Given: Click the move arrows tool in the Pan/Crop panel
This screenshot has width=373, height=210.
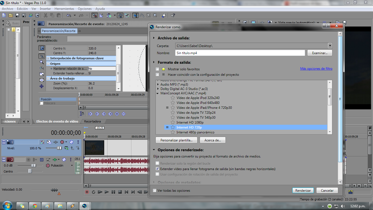Looking at the screenshot, I should click(42, 86).
